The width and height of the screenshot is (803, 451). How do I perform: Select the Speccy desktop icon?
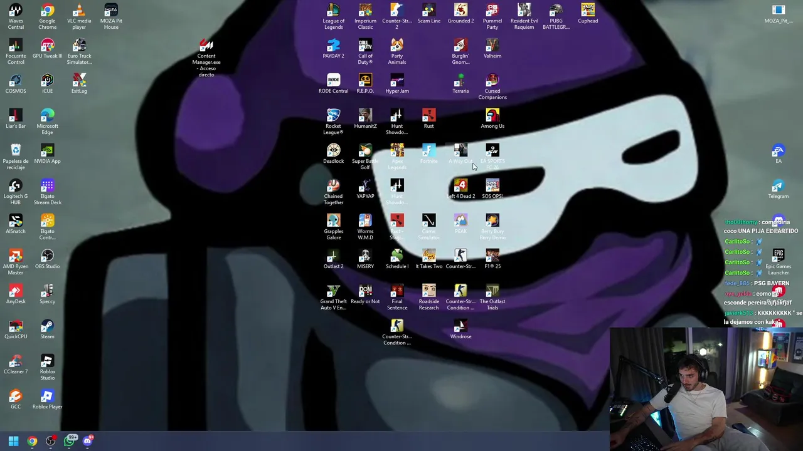47,294
